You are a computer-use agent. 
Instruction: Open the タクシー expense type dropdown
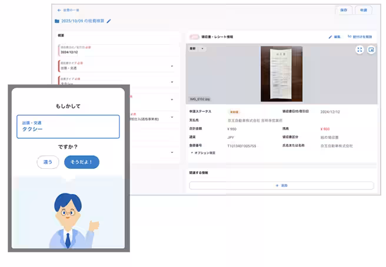pyautogui.click(x=116, y=82)
